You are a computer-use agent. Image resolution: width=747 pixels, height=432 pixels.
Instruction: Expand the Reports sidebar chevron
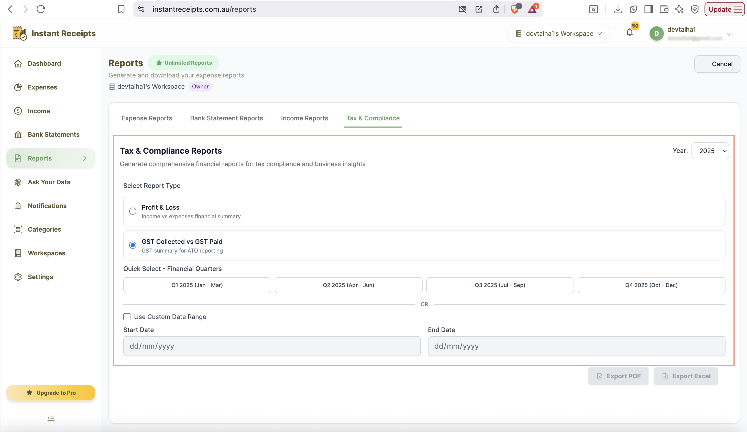click(85, 158)
